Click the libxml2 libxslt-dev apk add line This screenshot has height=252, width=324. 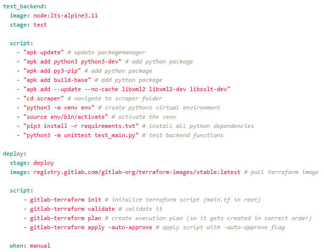click(x=126, y=89)
